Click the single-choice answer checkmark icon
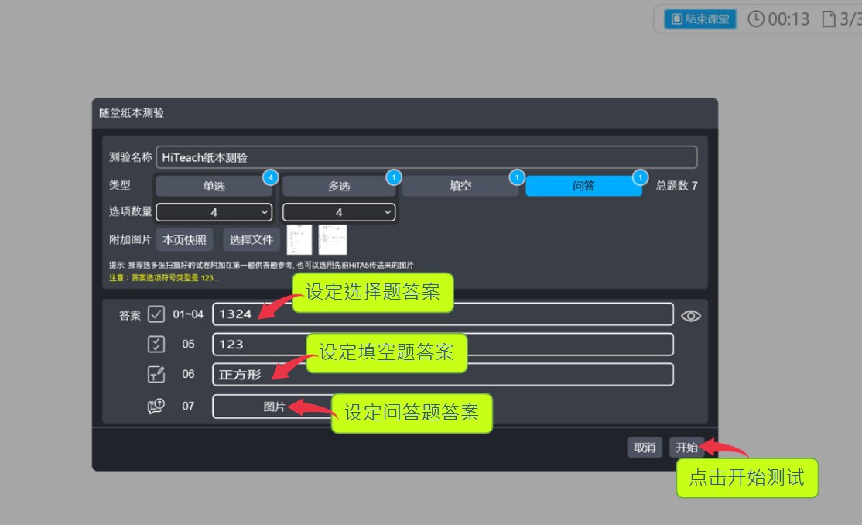862x525 pixels. tap(156, 314)
